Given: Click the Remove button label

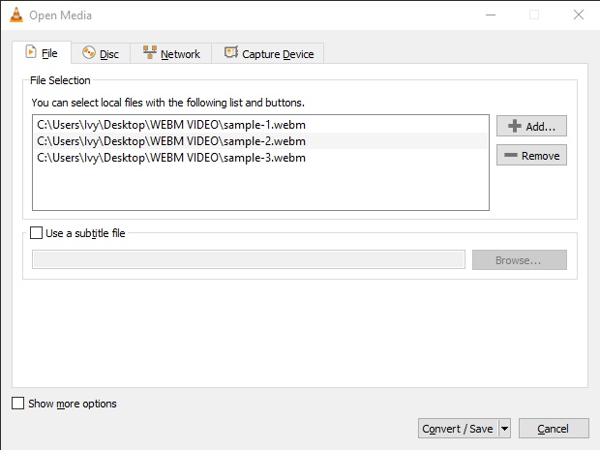Looking at the screenshot, I should coord(540,156).
